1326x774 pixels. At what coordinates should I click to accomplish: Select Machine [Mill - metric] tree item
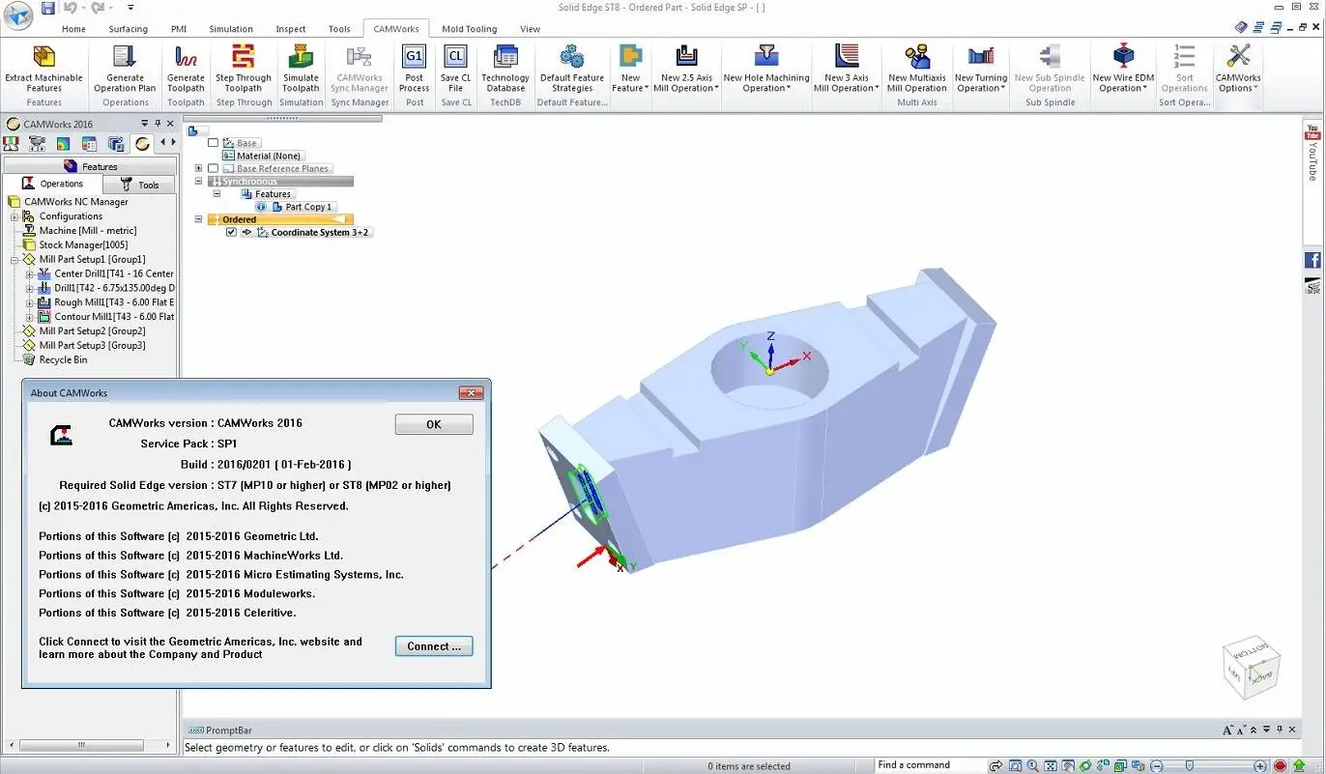(x=88, y=231)
